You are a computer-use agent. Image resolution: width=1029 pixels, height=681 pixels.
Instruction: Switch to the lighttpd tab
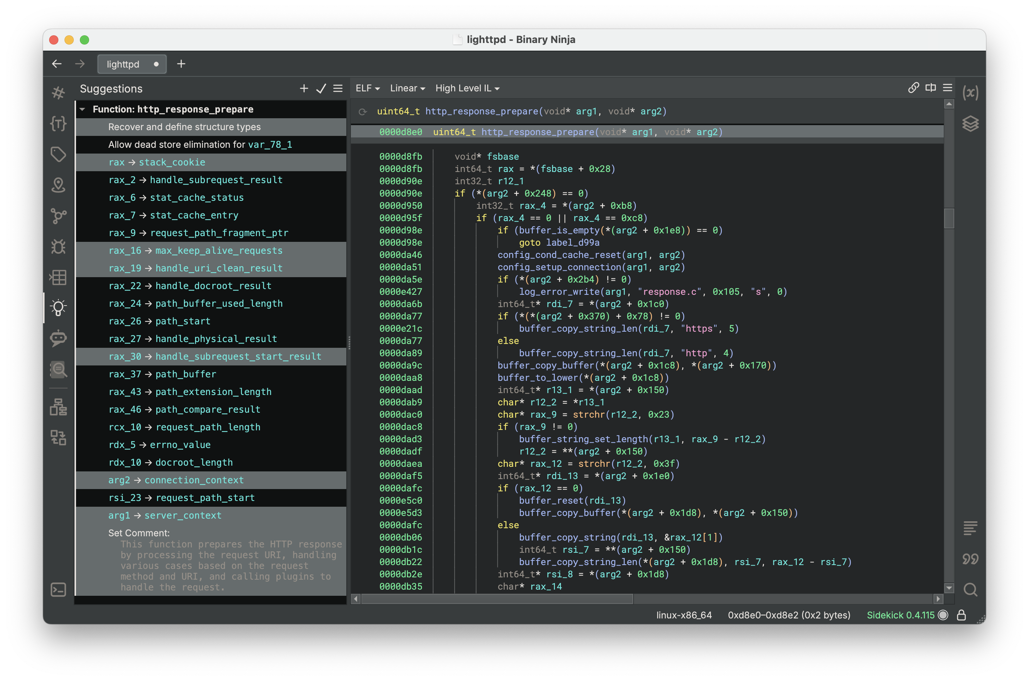point(123,64)
